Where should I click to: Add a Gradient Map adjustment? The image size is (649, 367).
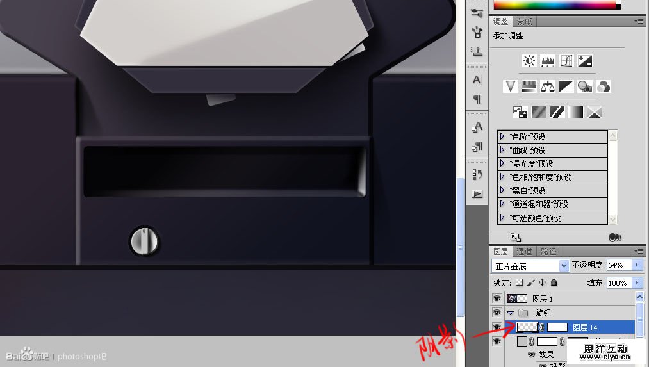pyautogui.click(x=576, y=112)
